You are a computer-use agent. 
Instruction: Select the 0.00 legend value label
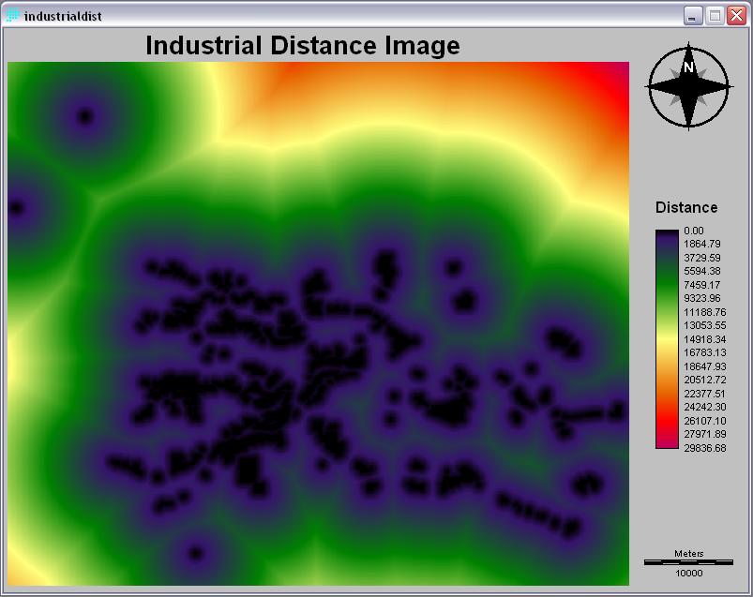tap(695, 231)
